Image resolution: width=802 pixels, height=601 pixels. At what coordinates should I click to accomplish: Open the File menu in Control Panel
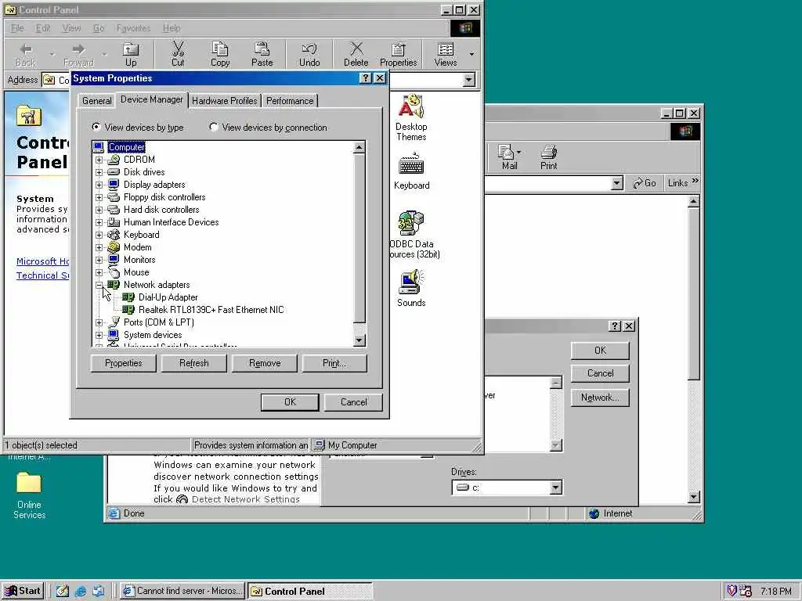point(17,28)
